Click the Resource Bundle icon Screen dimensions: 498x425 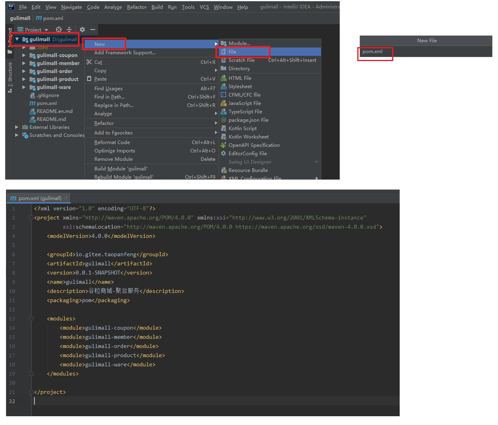[x=224, y=170]
